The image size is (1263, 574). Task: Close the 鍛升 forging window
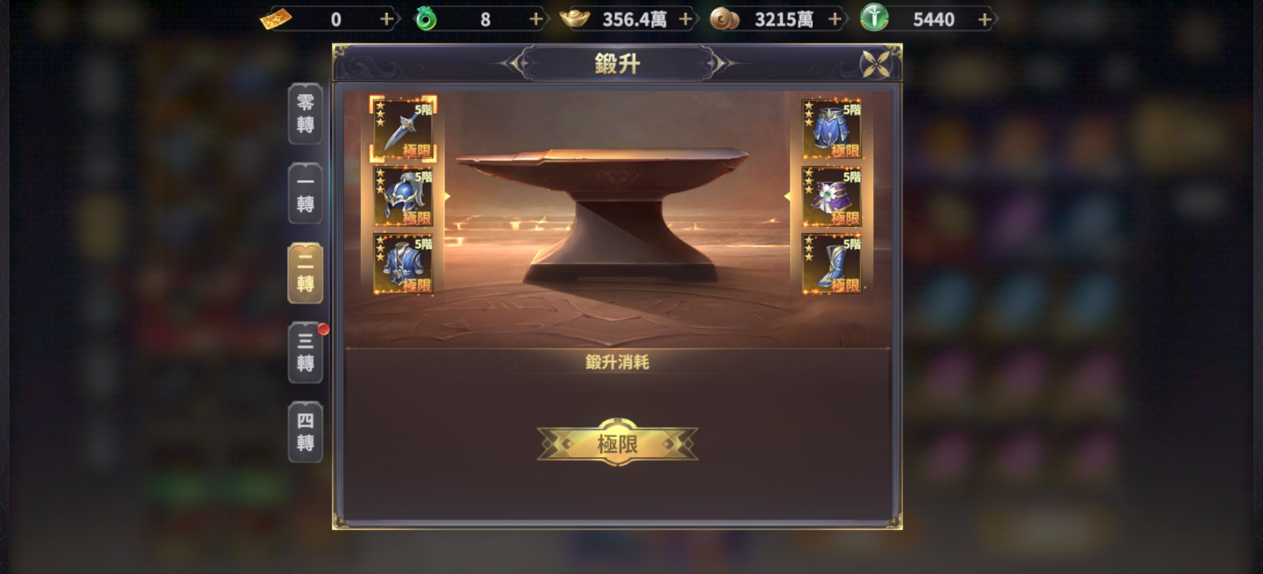pyautogui.click(x=875, y=65)
